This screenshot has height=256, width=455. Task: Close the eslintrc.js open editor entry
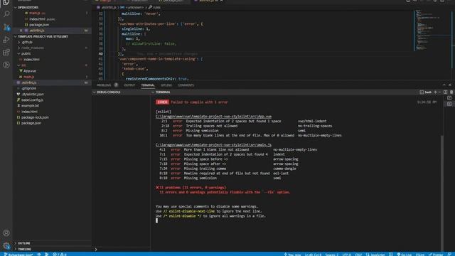[x=21, y=31]
